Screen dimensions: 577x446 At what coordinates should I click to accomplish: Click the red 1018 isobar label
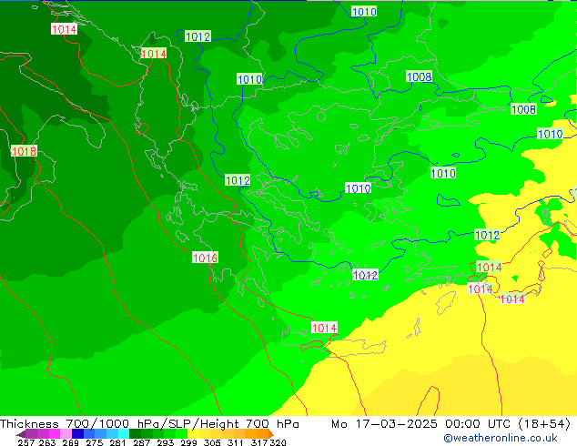tap(24, 151)
